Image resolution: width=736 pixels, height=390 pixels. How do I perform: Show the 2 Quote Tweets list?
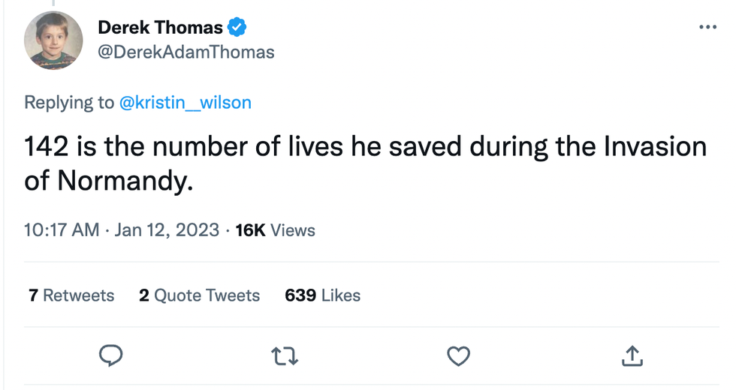199,295
